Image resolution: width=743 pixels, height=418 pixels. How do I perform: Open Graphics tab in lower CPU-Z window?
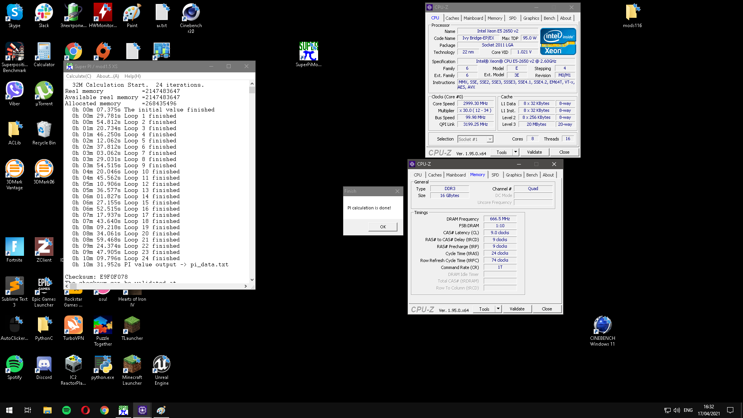pyautogui.click(x=514, y=175)
